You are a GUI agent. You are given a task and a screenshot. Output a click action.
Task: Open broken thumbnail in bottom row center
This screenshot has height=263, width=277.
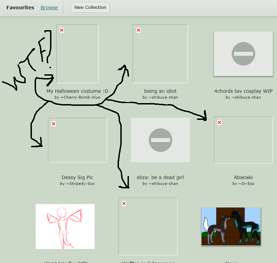148,226
